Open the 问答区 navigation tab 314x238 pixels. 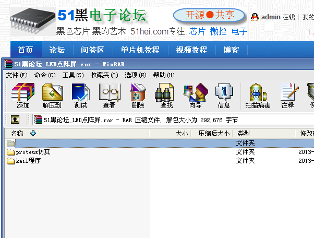click(93, 50)
